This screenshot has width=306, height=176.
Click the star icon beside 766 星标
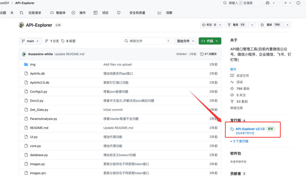pos(232,89)
